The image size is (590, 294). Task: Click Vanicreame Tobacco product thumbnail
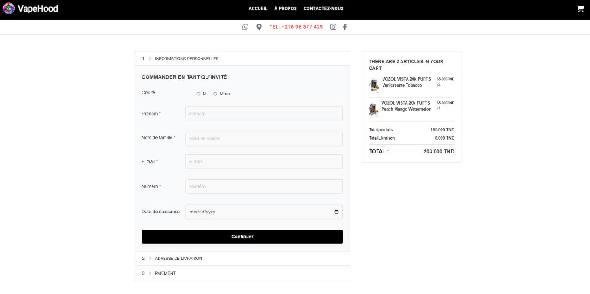tap(374, 85)
